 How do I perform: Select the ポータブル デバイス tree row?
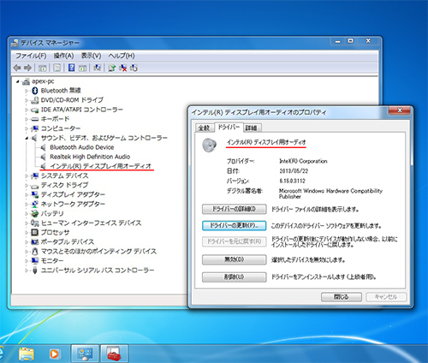68,242
